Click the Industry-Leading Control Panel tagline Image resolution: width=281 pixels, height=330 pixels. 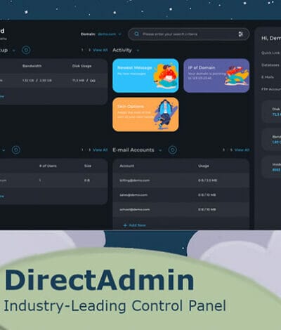pos(115,306)
